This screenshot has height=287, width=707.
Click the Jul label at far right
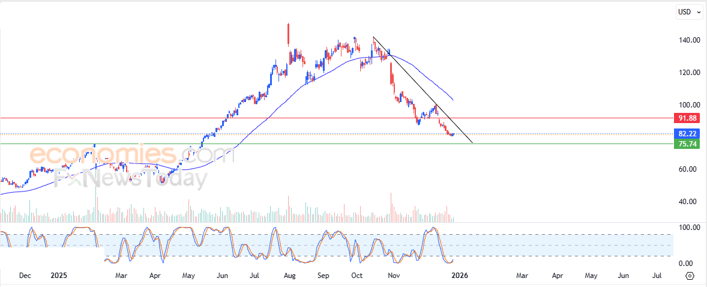click(x=657, y=276)
